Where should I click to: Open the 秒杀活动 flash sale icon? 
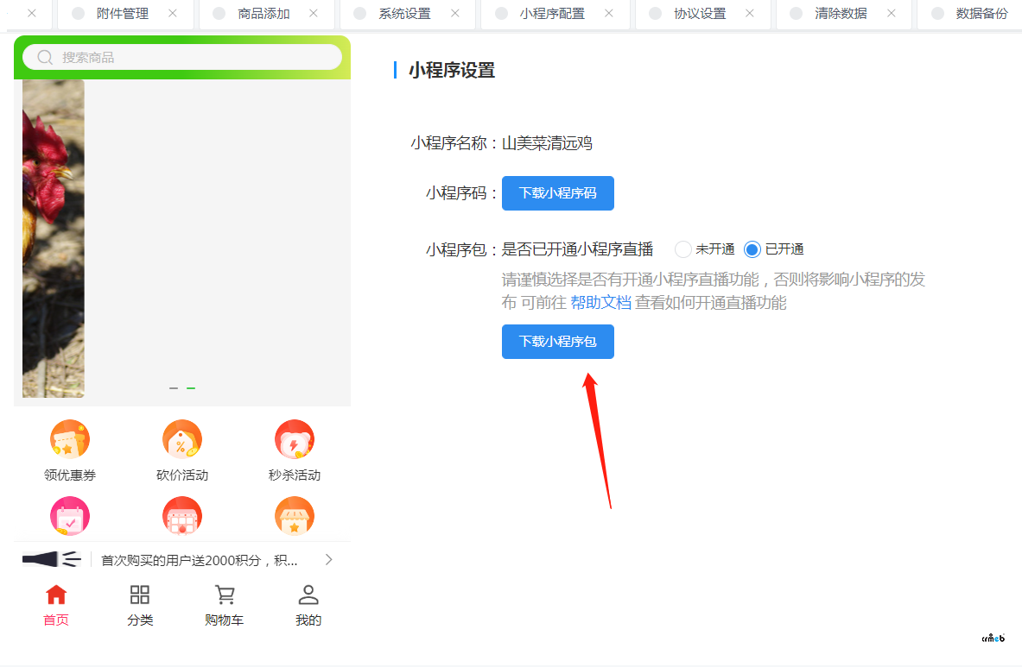295,438
